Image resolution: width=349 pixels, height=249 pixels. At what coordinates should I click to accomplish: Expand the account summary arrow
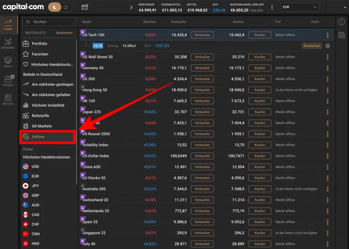[x=131, y=7]
